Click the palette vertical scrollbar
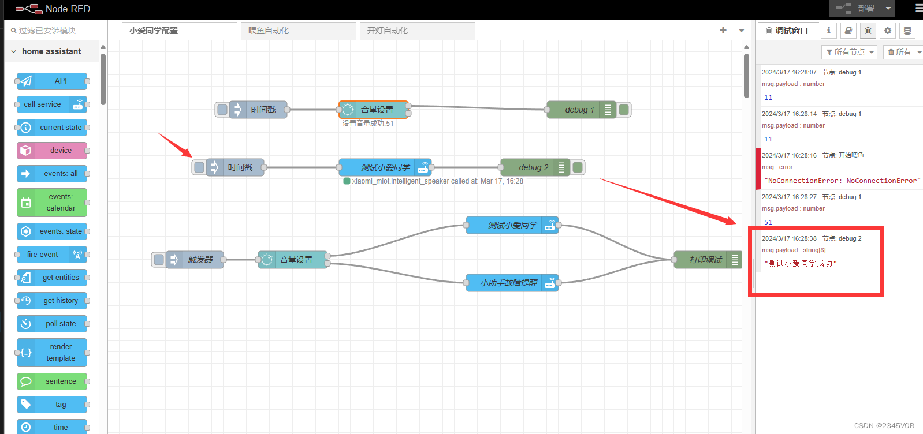The width and height of the screenshot is (923, 434). pos(103,80)
